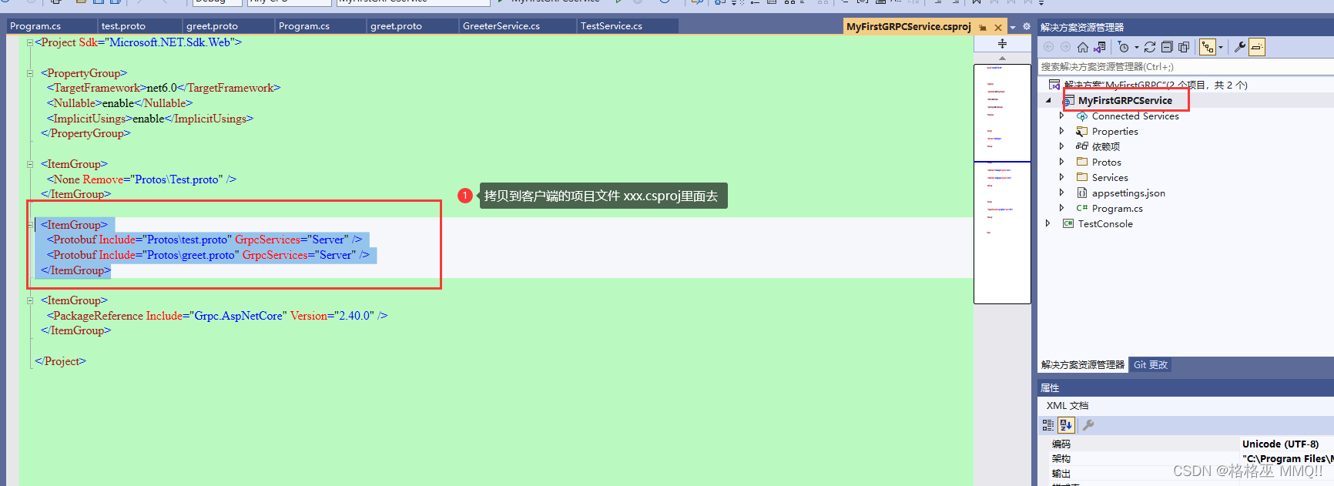This screenshot has width=1334, height=486.
Task: Click the Solution Explorer search box
Action: [1185, 67]
